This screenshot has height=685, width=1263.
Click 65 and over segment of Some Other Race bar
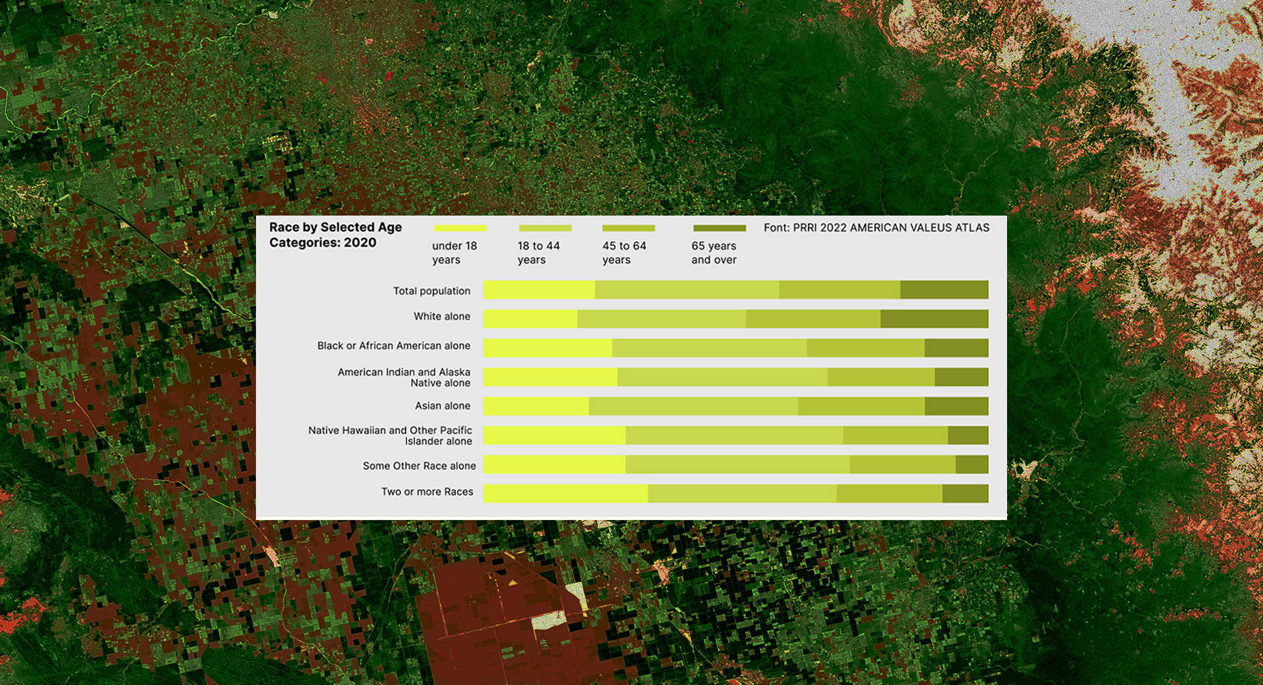972,464
